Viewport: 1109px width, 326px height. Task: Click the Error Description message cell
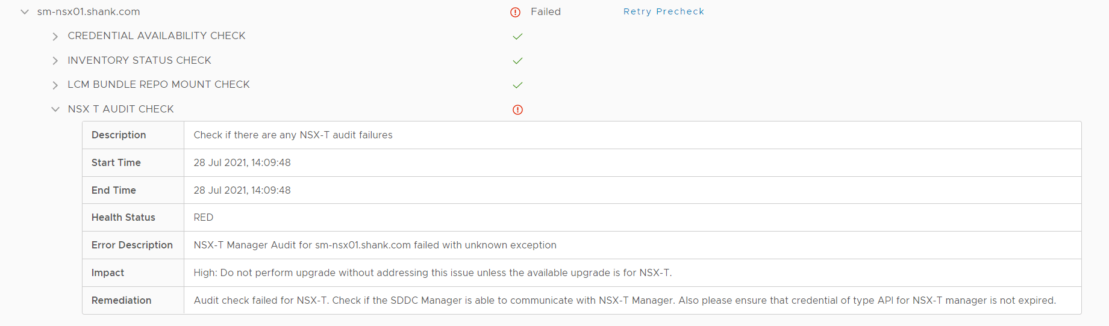633,245
